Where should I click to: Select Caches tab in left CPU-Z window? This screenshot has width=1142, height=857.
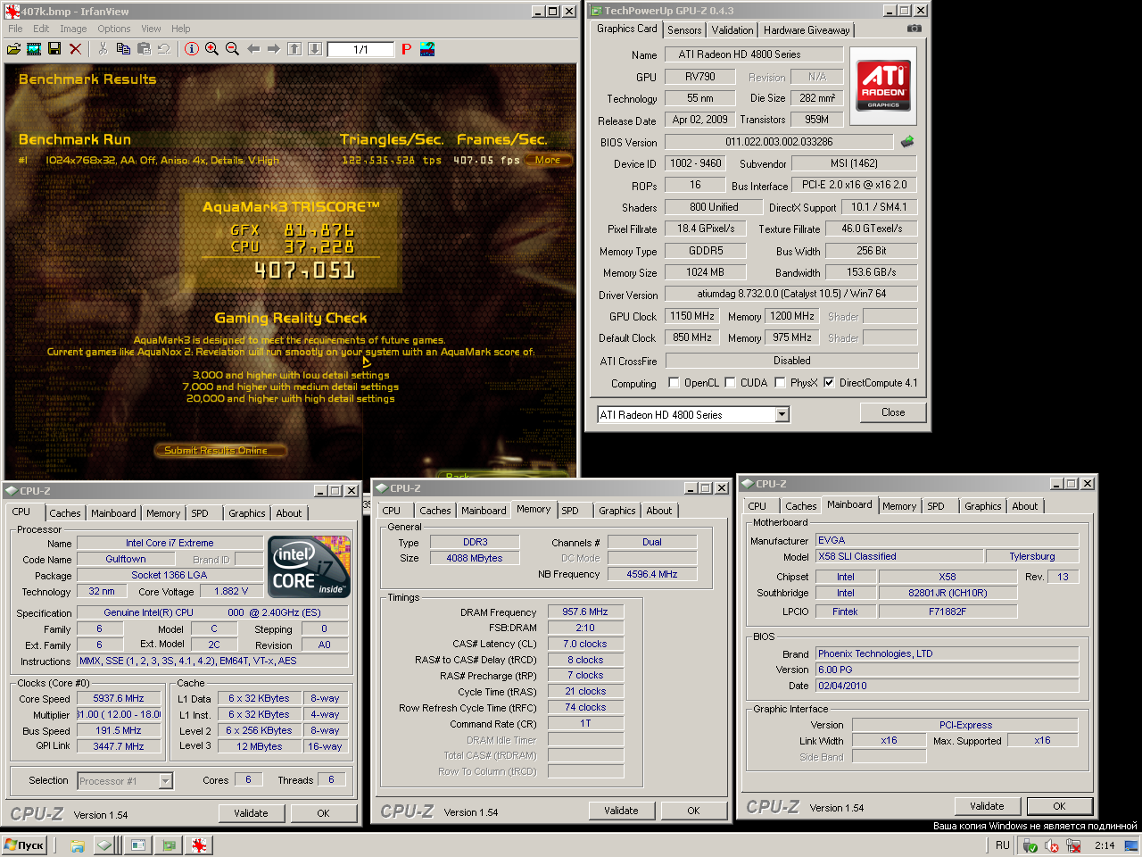point(65,513)
